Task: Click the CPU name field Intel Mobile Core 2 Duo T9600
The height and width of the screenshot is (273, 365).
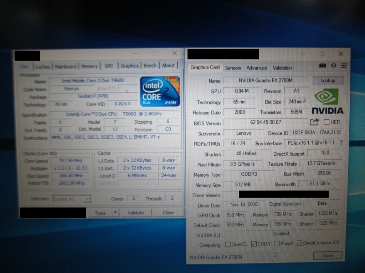Action: [x=93, y=81]
